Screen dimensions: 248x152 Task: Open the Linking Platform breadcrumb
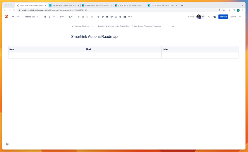[x=82, y=26]
